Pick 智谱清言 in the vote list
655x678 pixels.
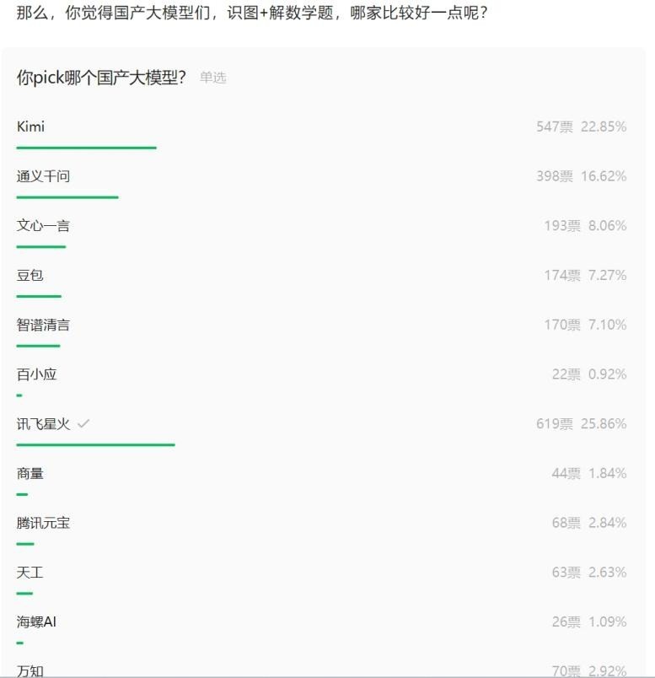tap(43, 324)
